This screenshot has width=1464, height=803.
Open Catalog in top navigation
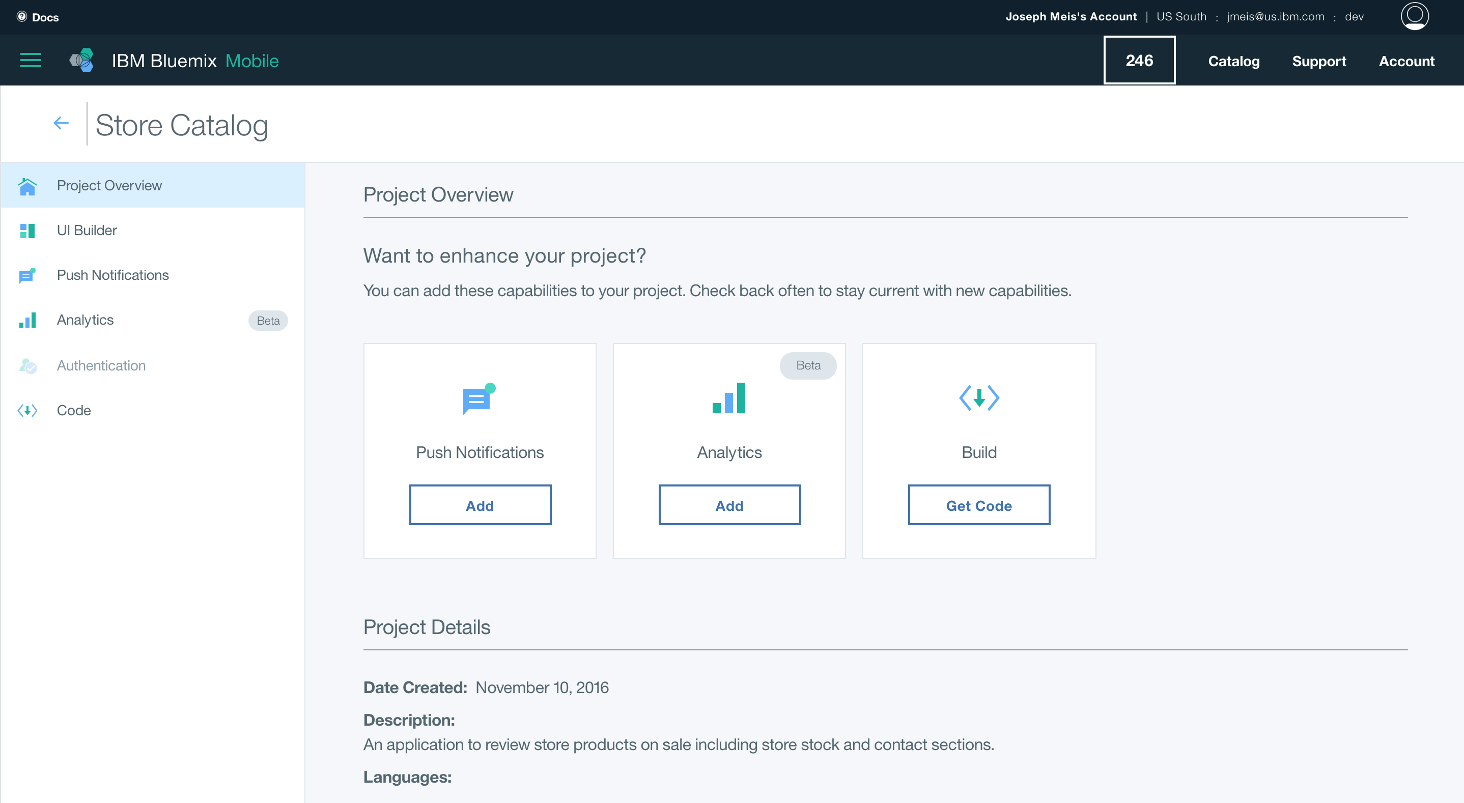click(x=1233, y=61)
